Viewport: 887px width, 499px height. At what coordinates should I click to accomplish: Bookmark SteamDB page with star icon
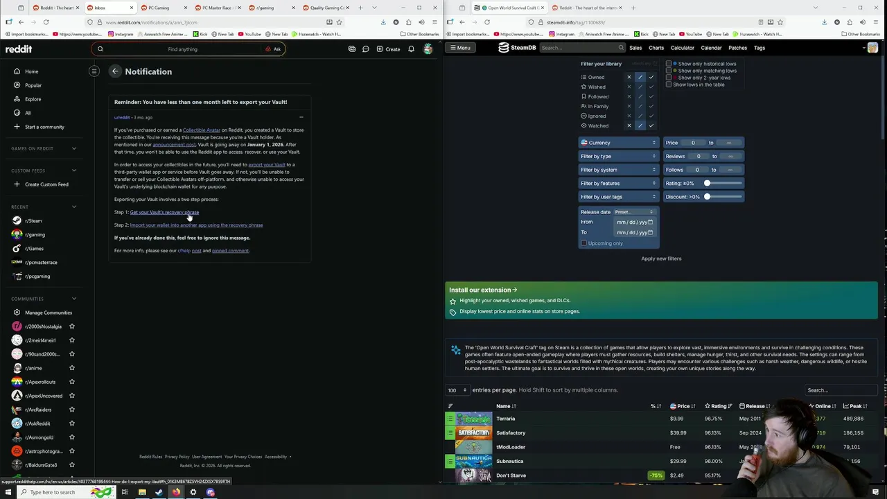coord(780,22)
